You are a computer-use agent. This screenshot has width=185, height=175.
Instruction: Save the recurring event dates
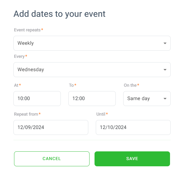pos(132,159)
